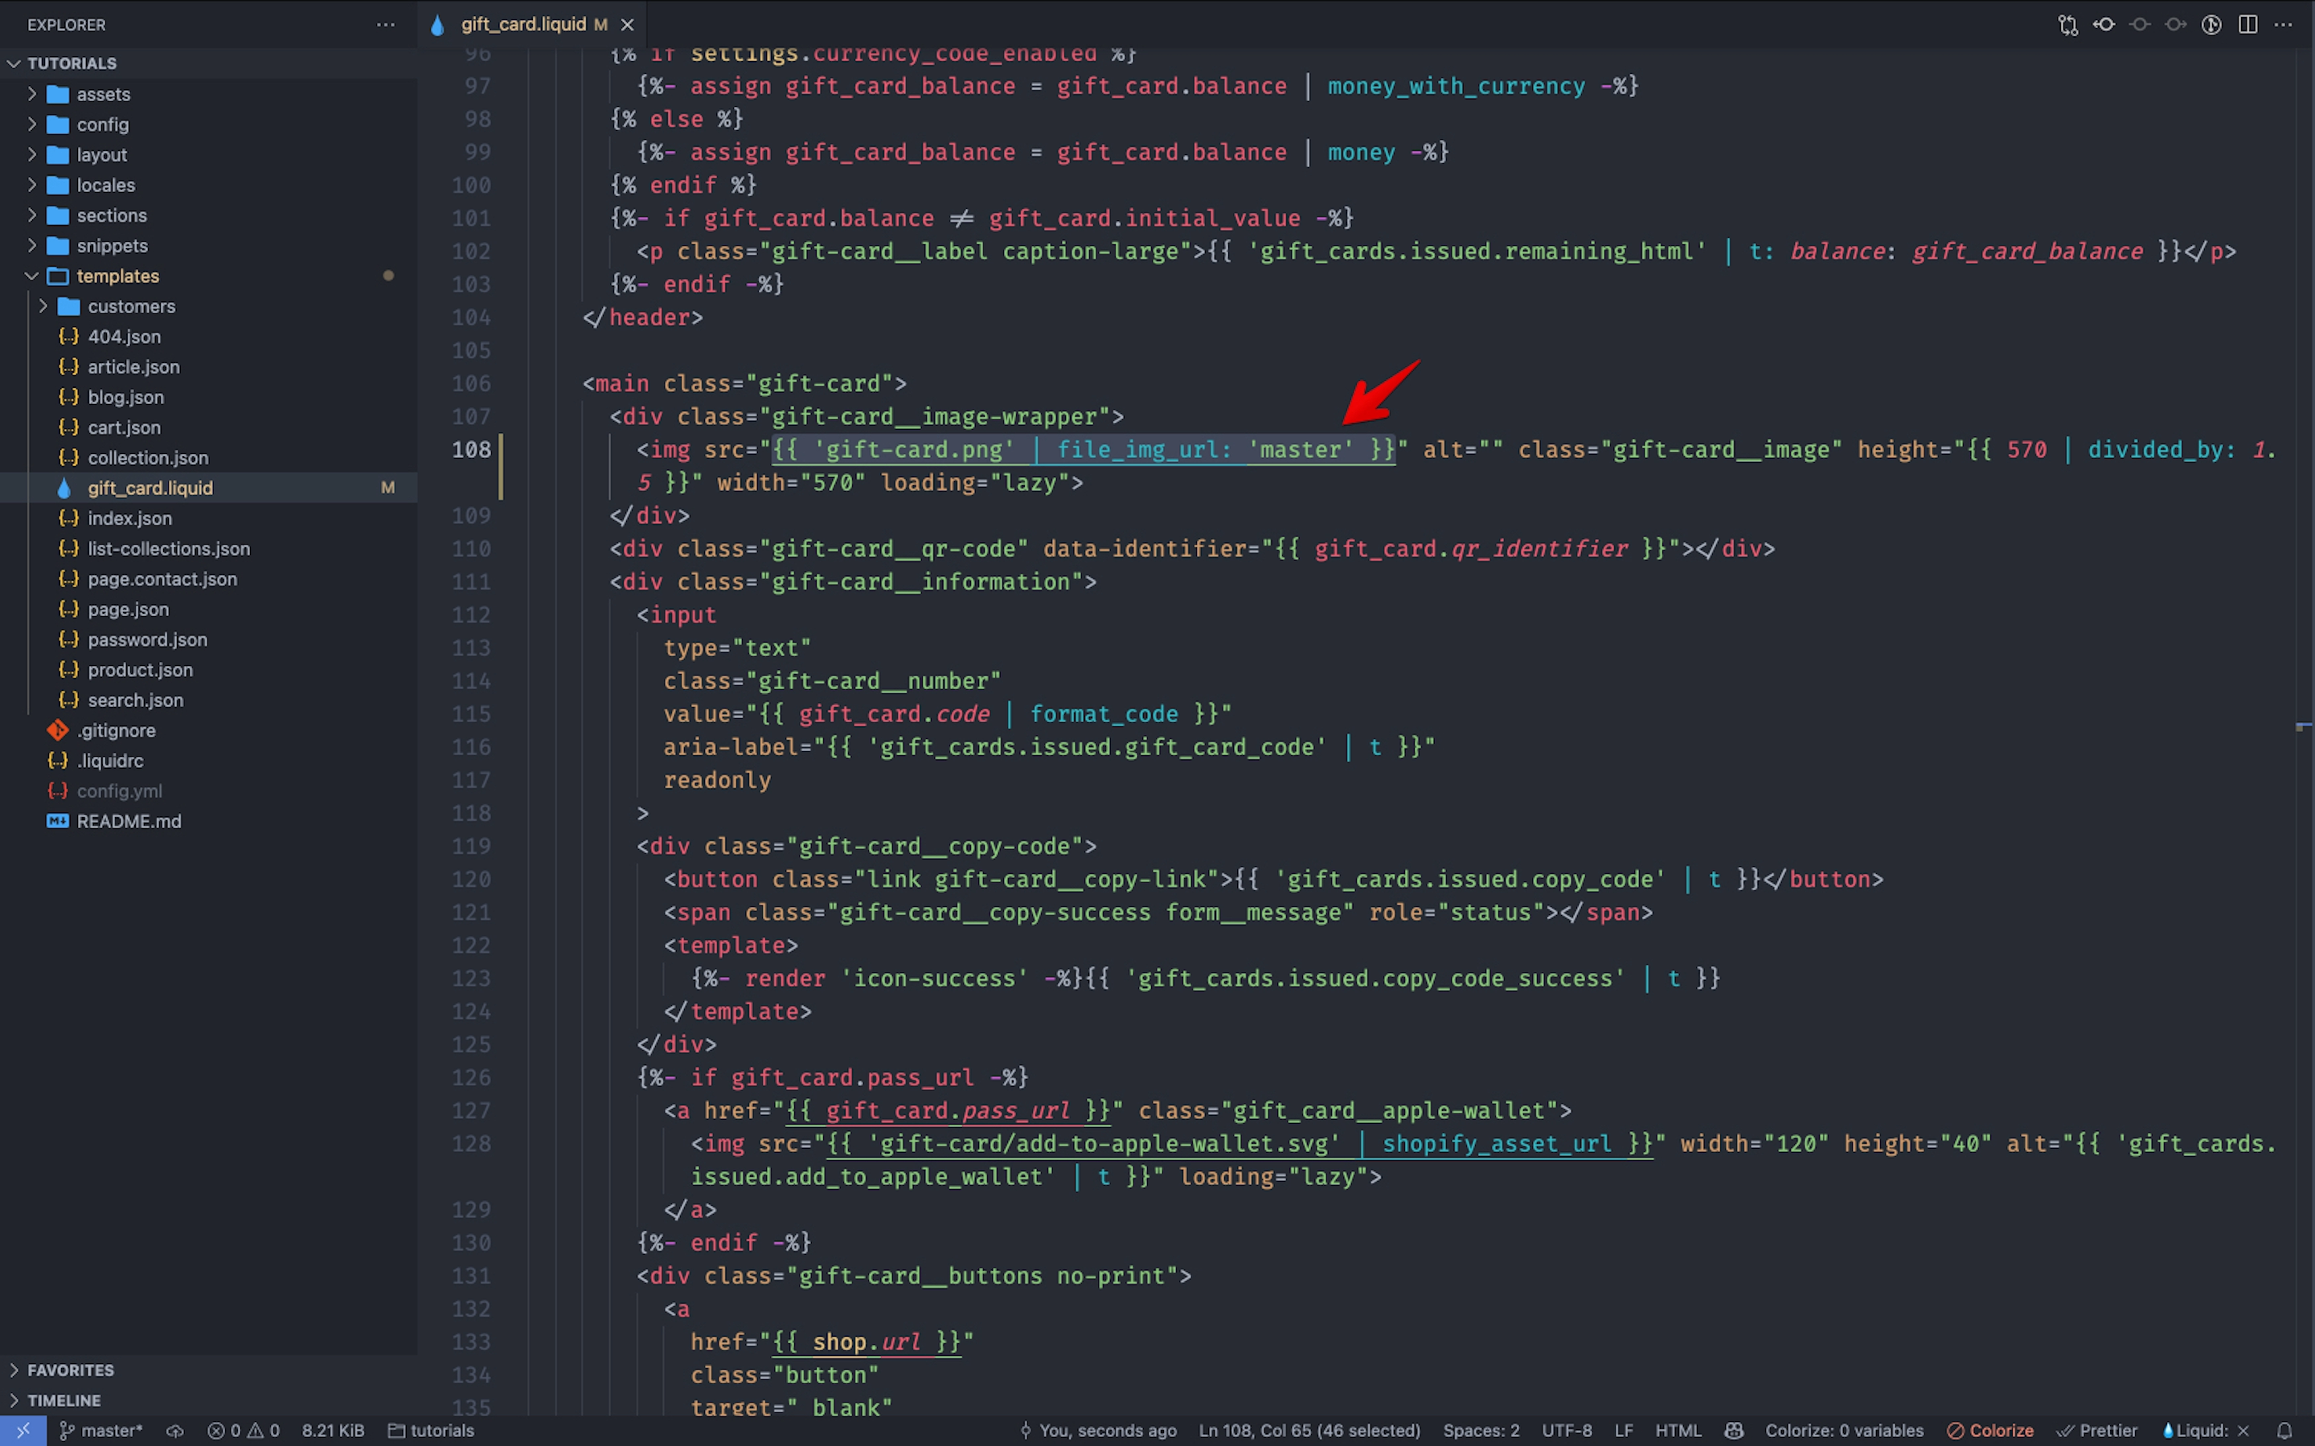2315x1446 pixels.
Task: Open collection.json file
Action: pos(208,457)
